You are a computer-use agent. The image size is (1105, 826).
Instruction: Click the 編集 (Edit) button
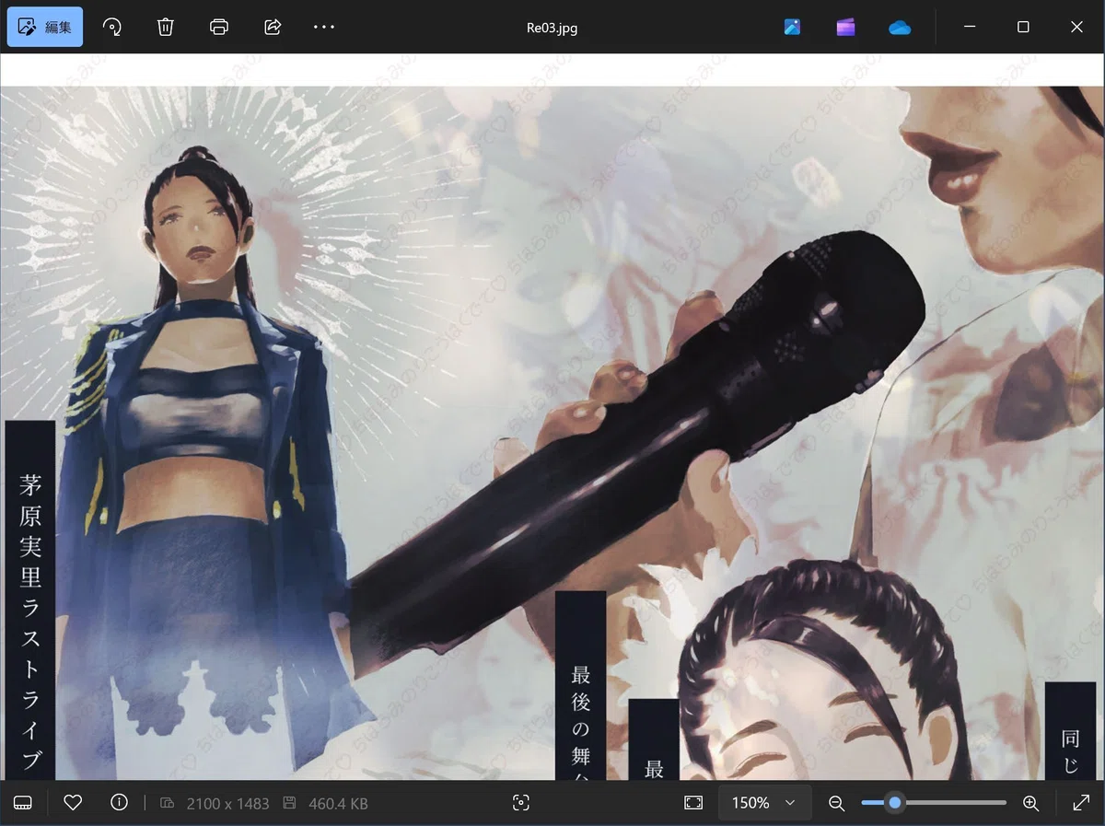[45, 27]
